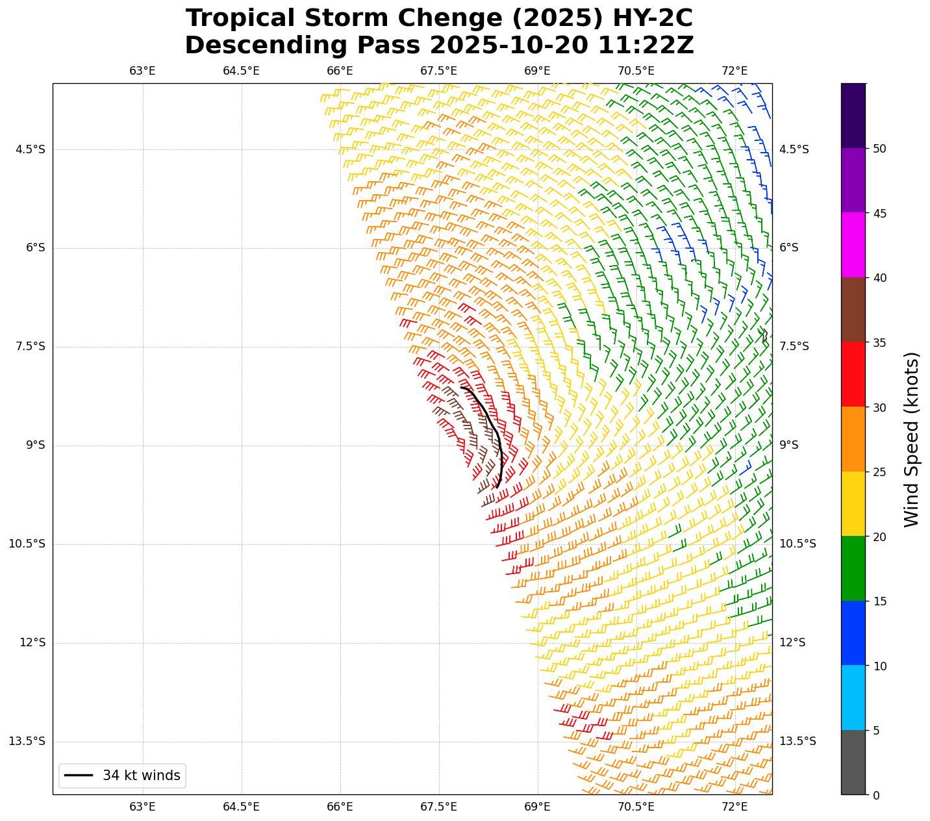Click the gray 0-5 knot colorbar segment
Viewport: 930px width, 821px height.
coord(853,762)
